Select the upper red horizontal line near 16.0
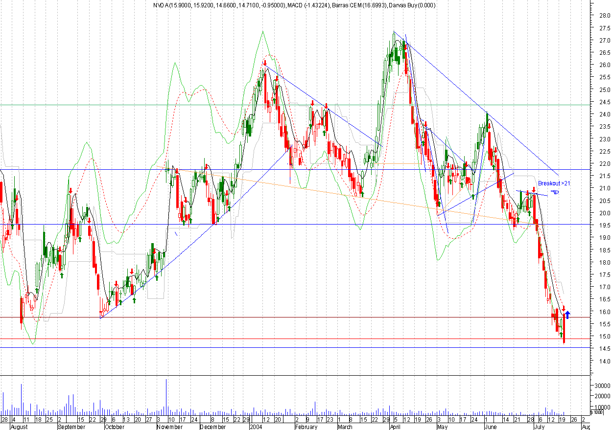This screenshot has width=612, height=430. (294, 317)
